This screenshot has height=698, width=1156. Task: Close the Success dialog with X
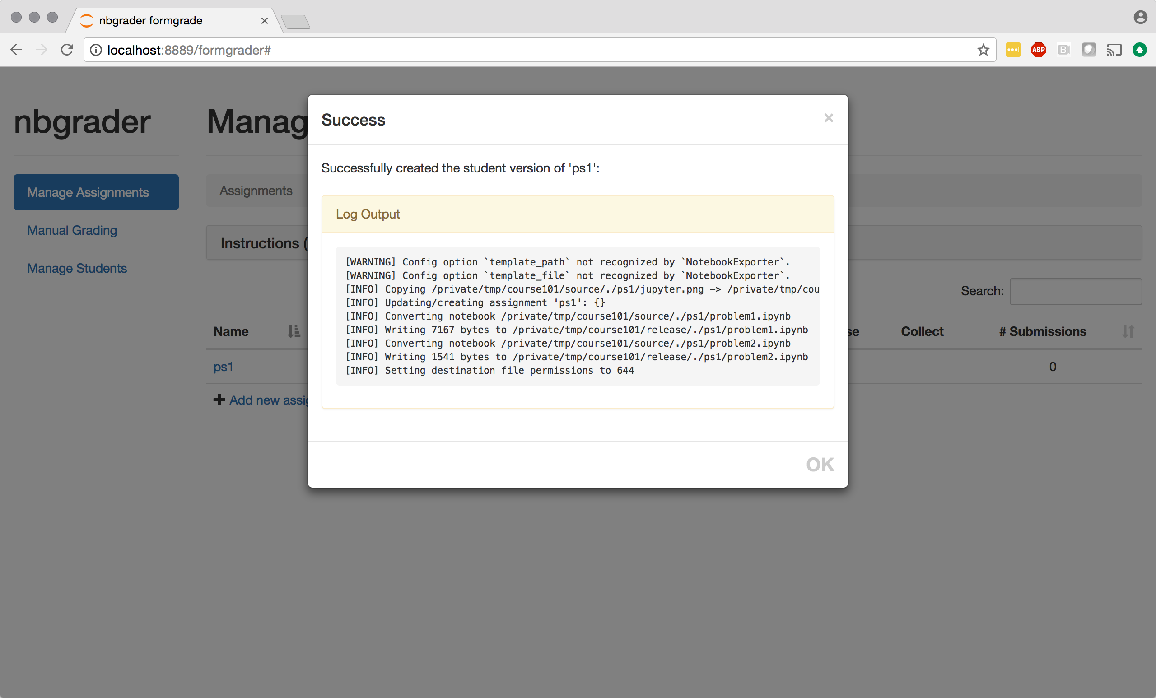[x=828, y=118]
